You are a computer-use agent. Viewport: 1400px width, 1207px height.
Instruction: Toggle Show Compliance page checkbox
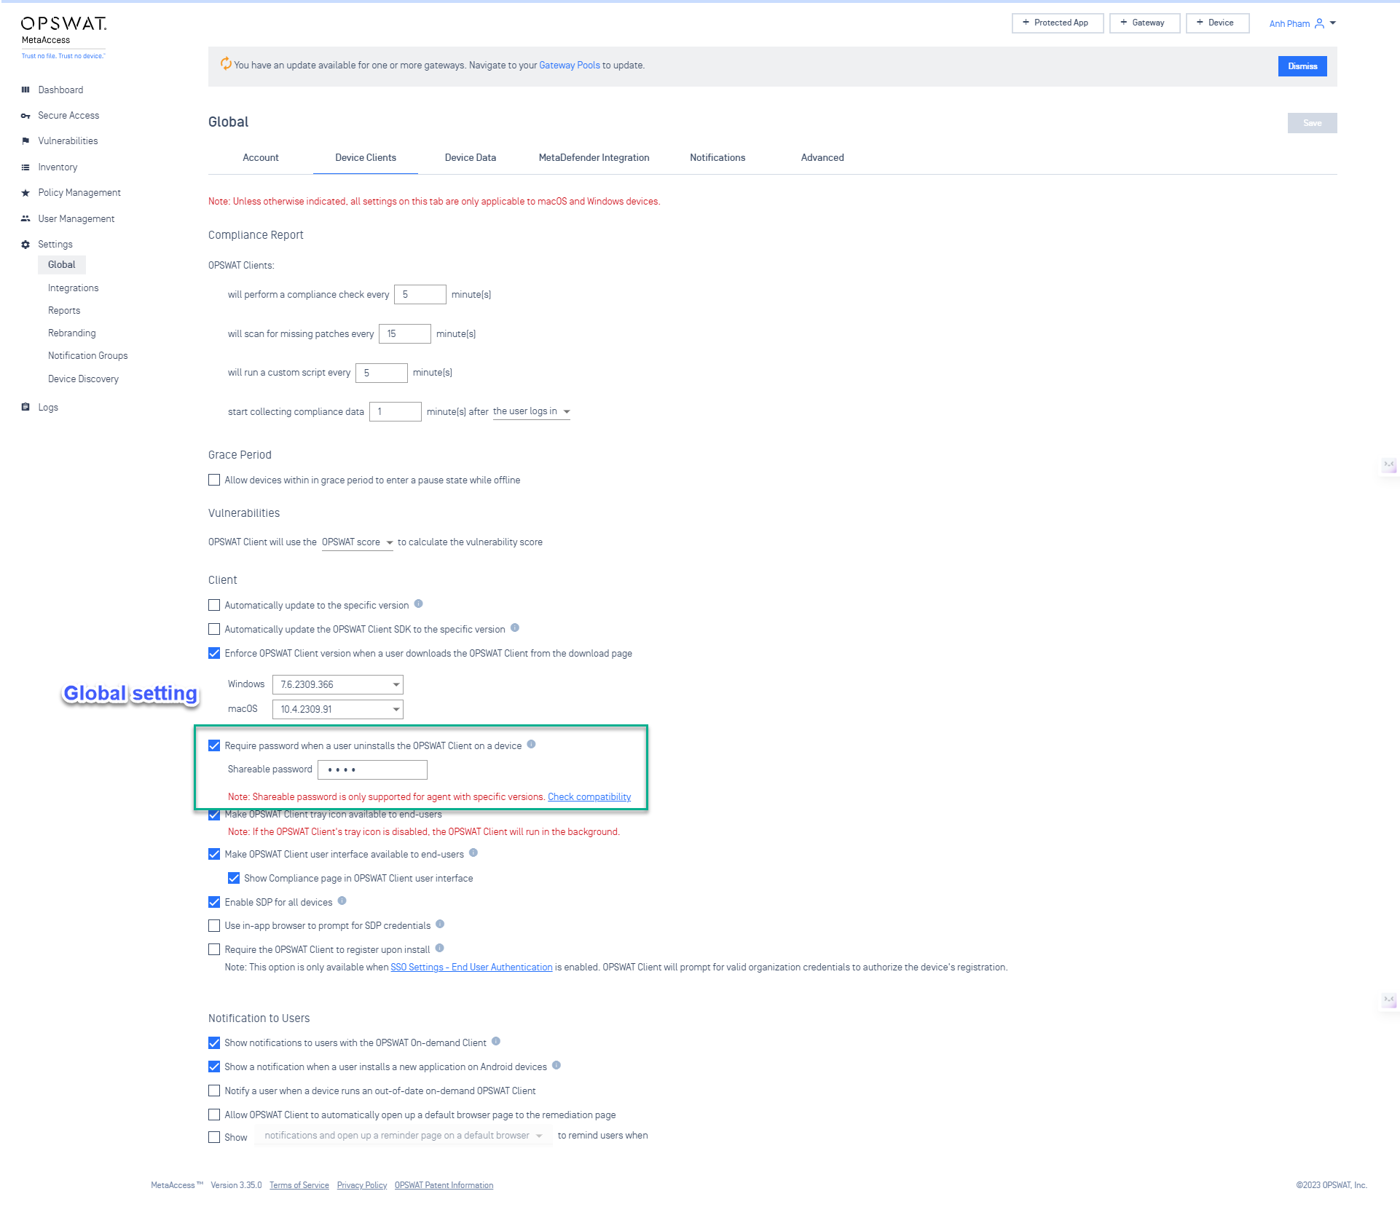(234, 879)
